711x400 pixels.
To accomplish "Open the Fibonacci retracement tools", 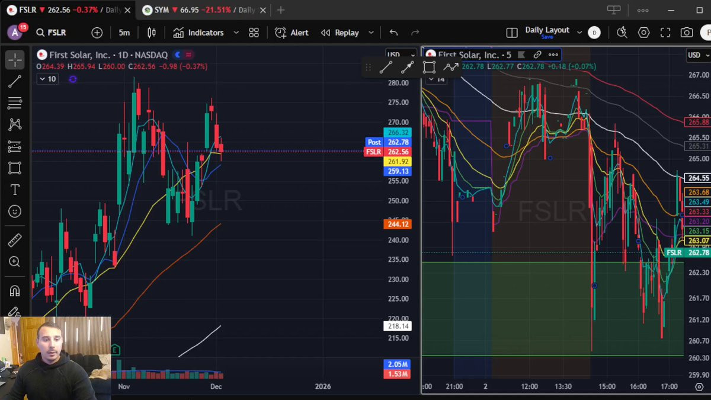I will [15, 103].
